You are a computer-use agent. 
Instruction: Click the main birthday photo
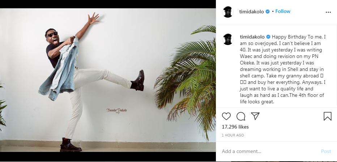tap(108, 80)
